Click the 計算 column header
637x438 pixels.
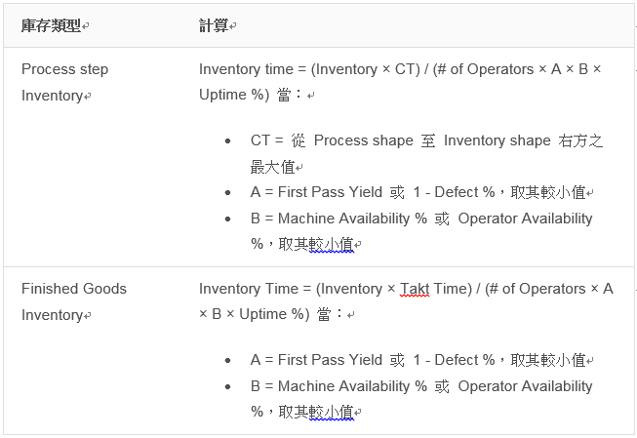pyautogui.click(x=214, y=25)
